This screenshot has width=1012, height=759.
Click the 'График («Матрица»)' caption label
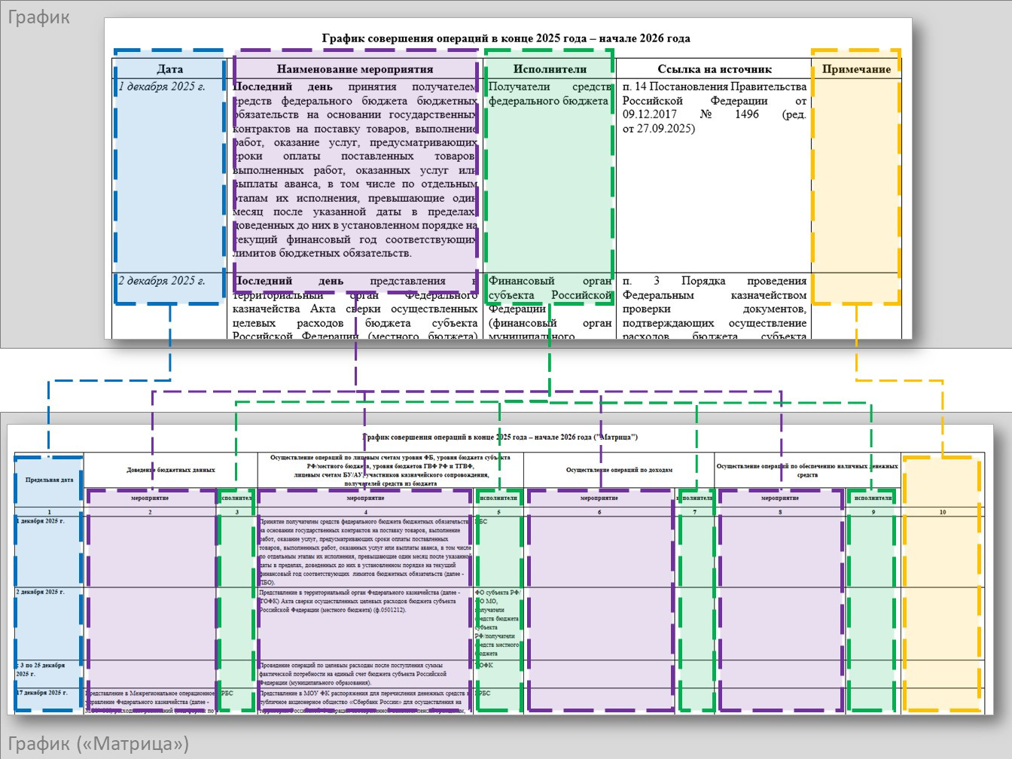pos(98,744)
